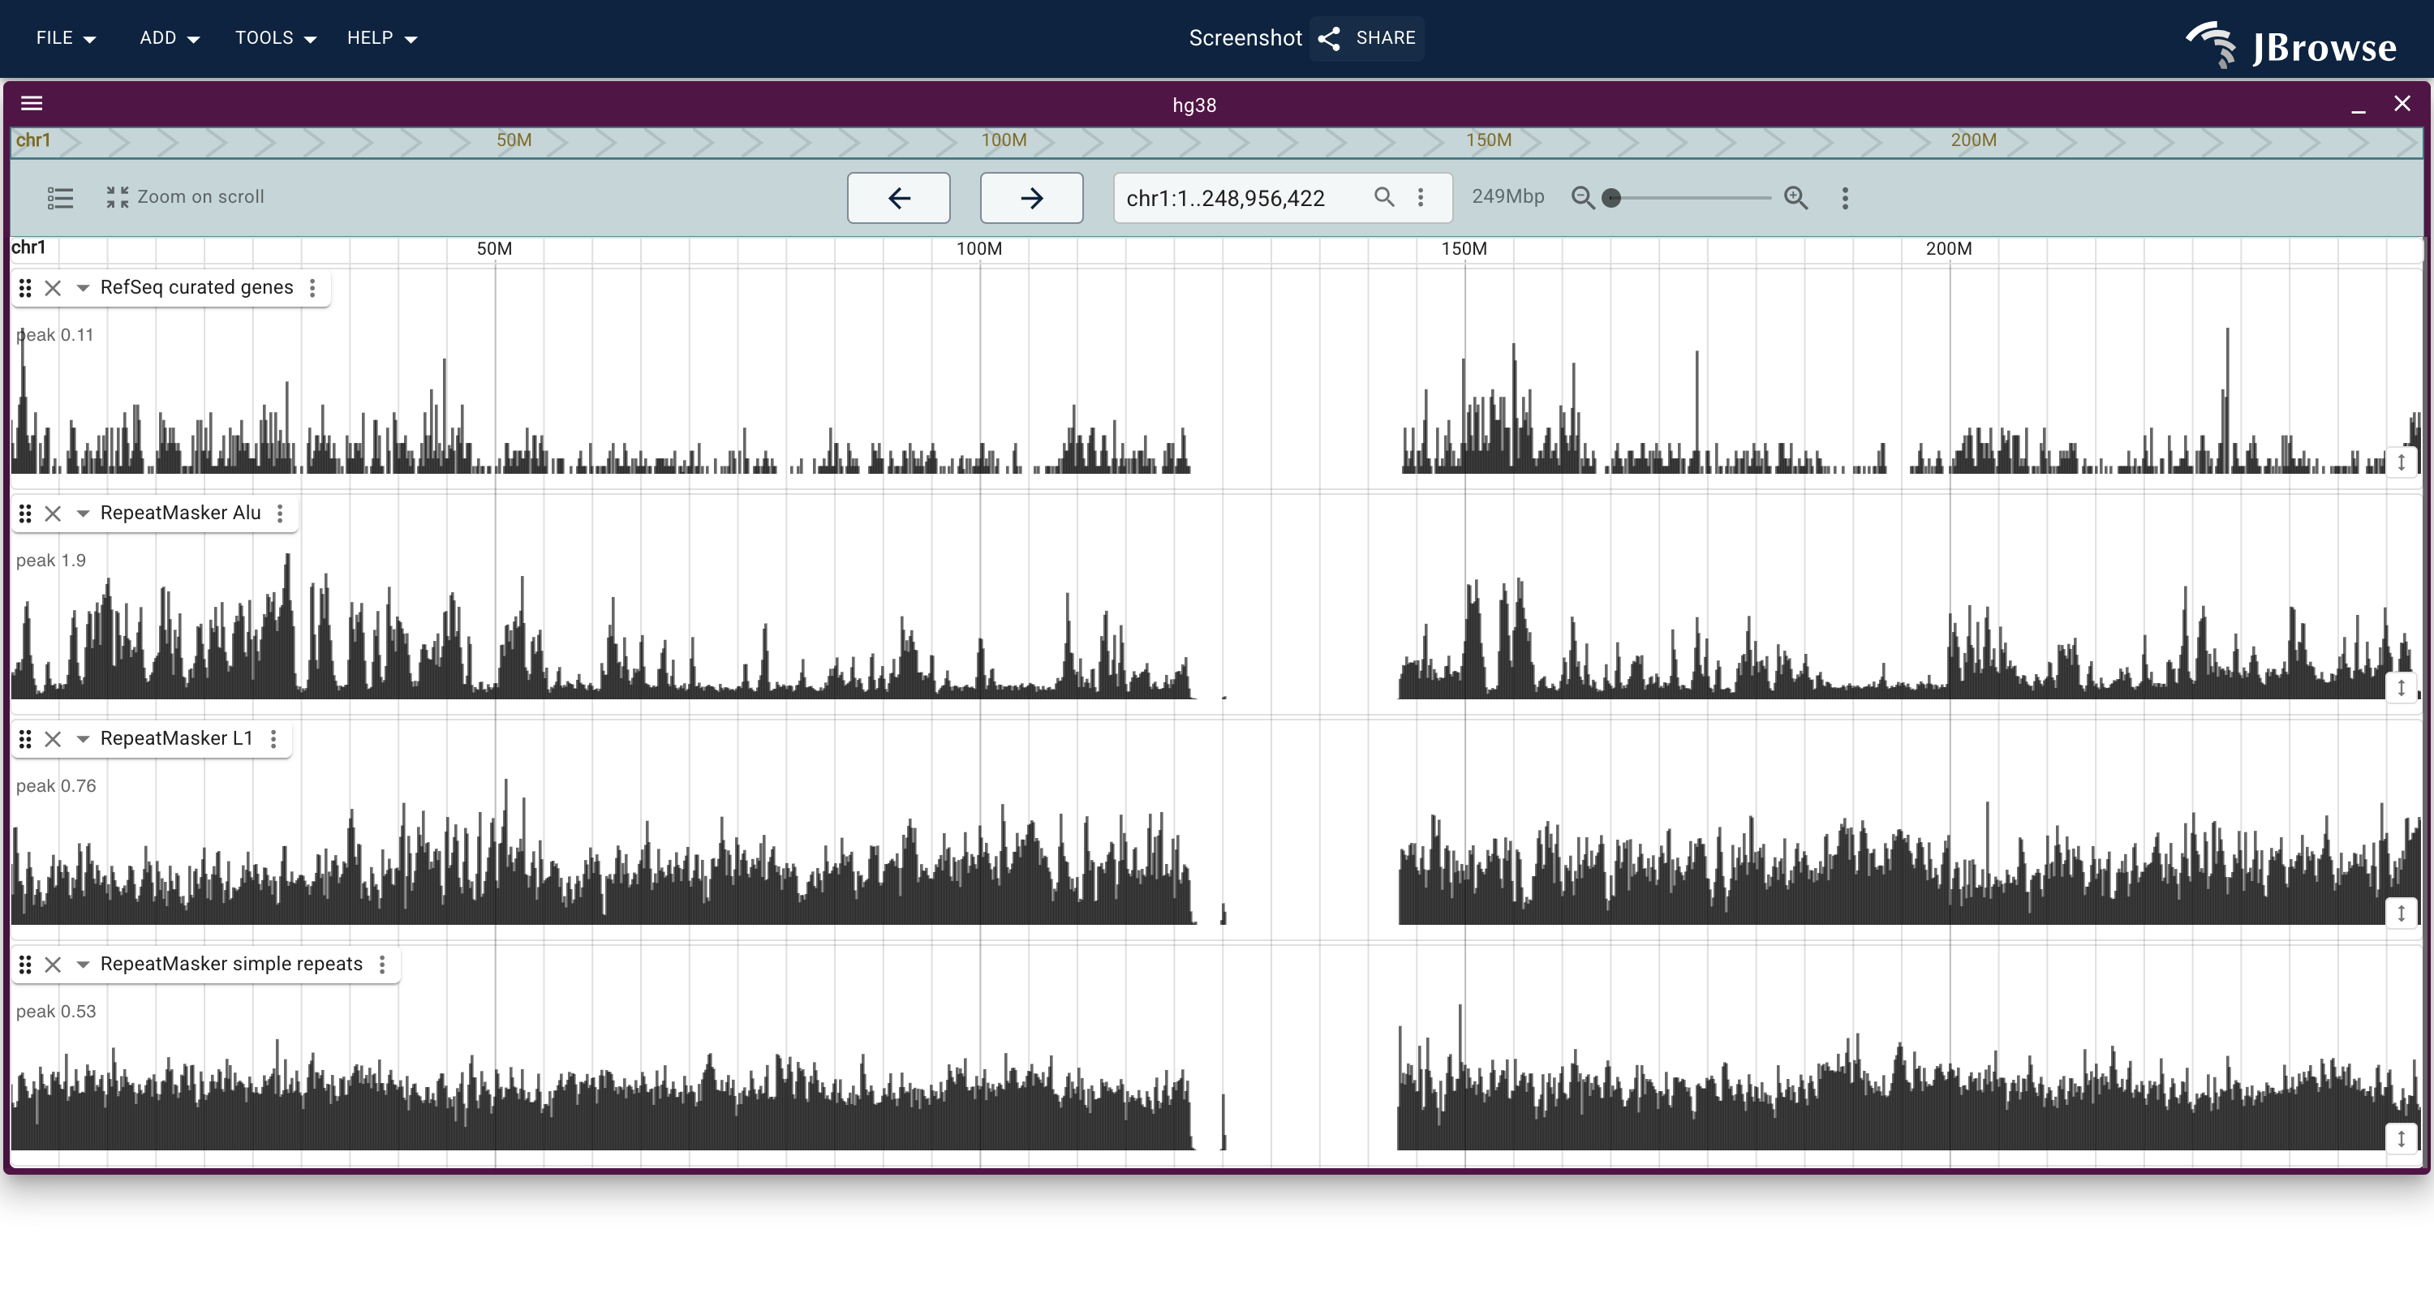Image resolution: width=2434 pixels, height=1298 pixels.
Task: Click the 50M mark in the overview bar
Action: pyautogui.click(x=514, y=141)
